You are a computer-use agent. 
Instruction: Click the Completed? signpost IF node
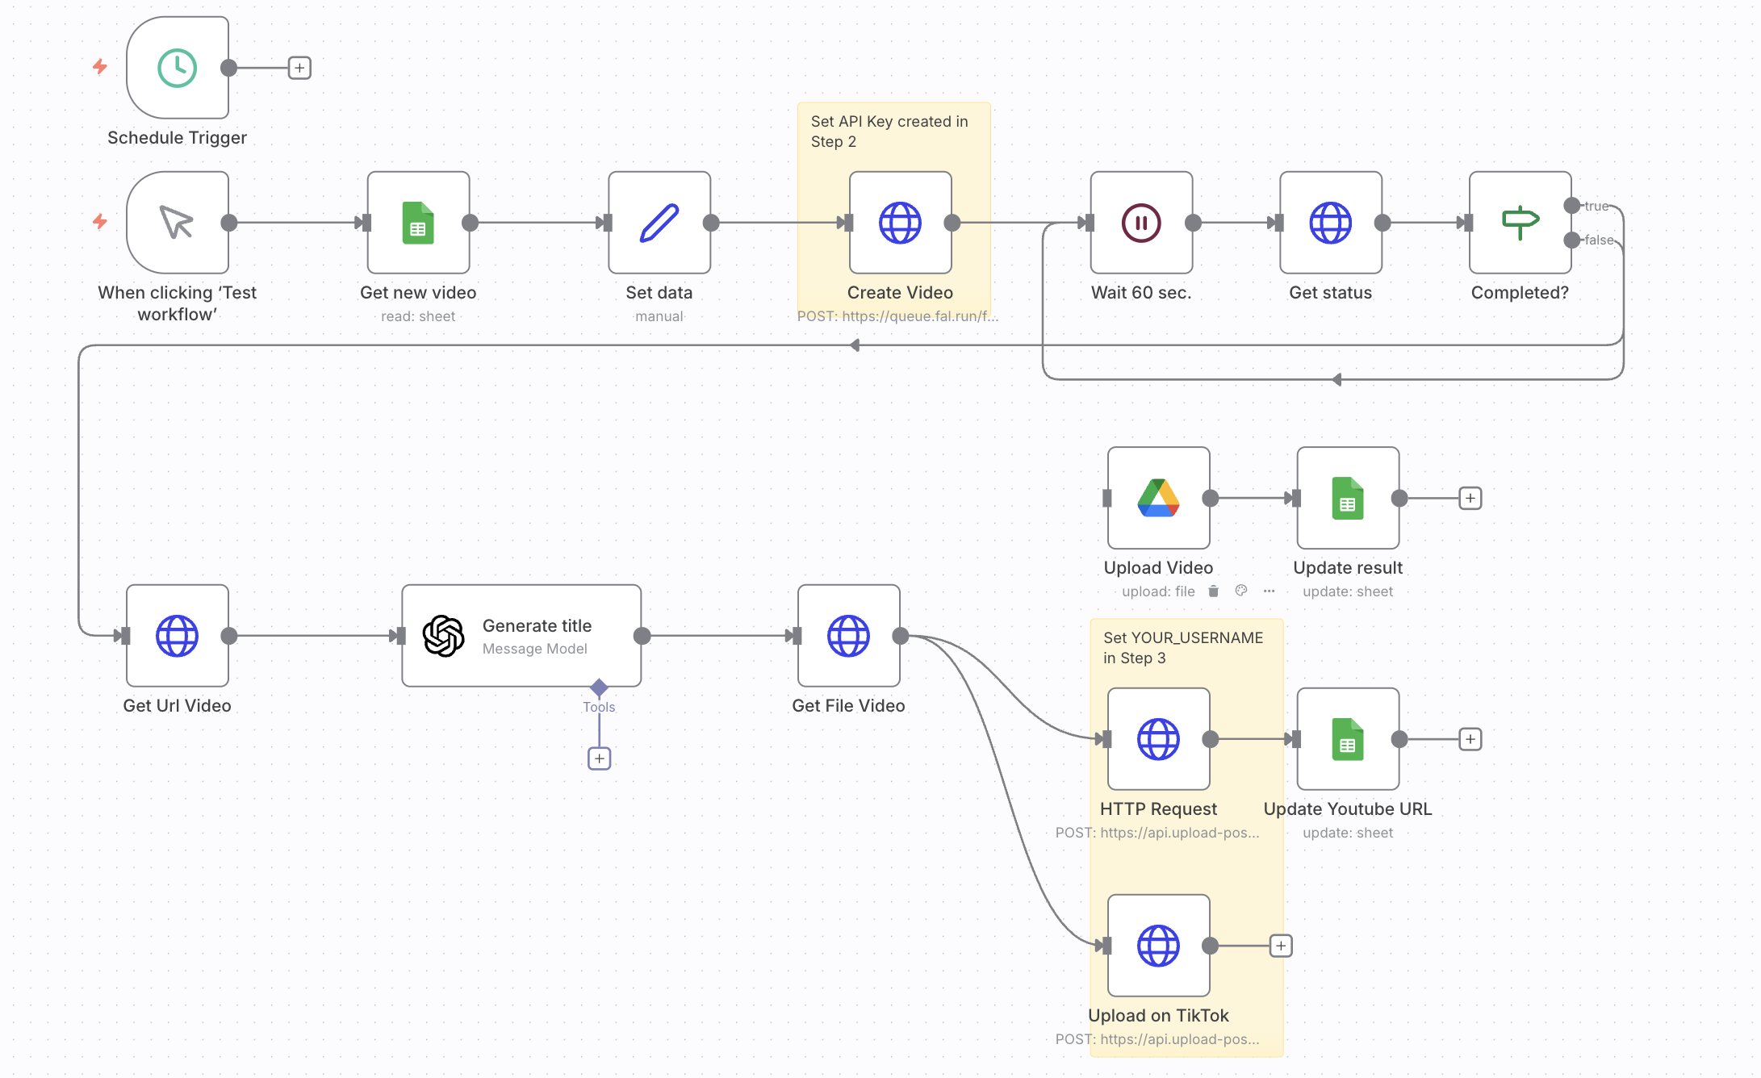coord(1520,223)
